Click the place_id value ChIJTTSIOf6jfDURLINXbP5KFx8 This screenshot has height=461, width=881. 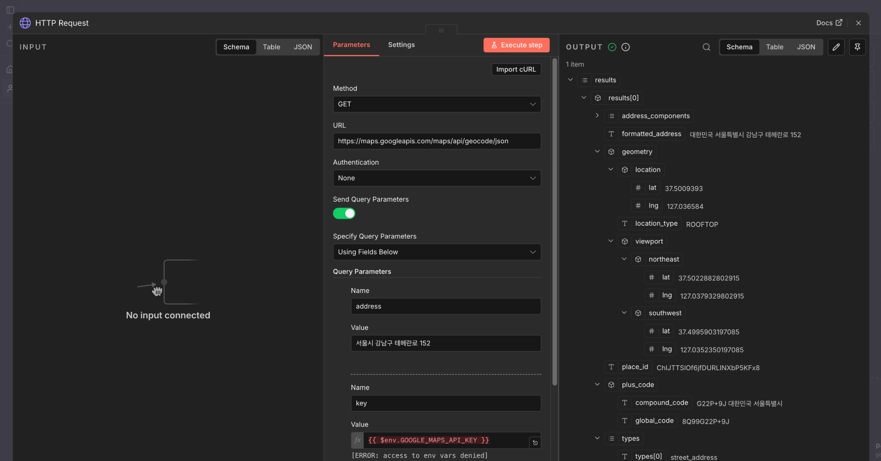pos(708,368)
